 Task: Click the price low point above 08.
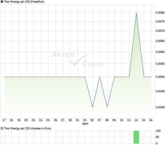[107, 107]
